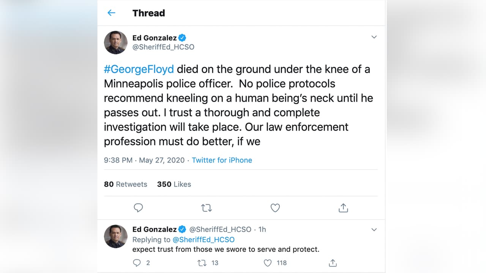Share the reply tweet via share icon

pyautogui.click(x=333, y=263)
